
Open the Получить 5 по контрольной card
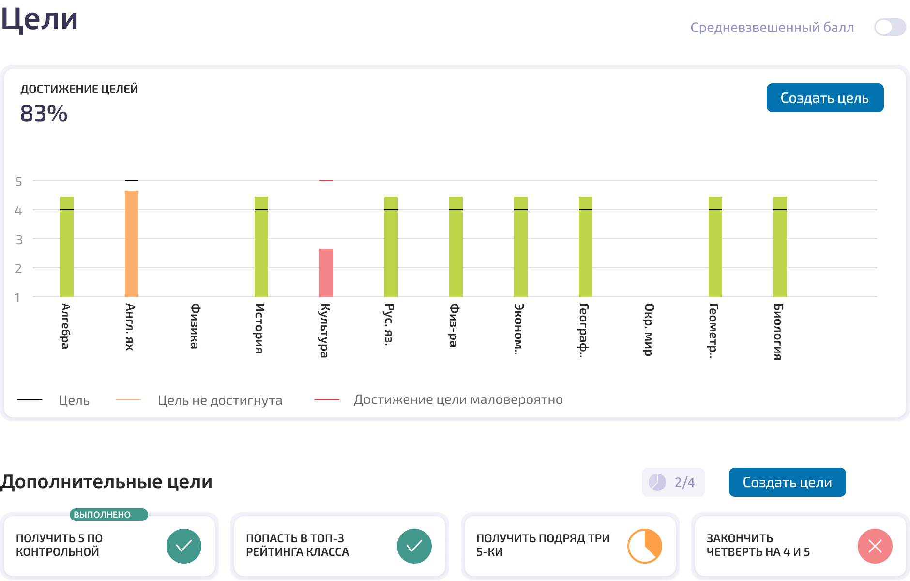pos(109,546)
